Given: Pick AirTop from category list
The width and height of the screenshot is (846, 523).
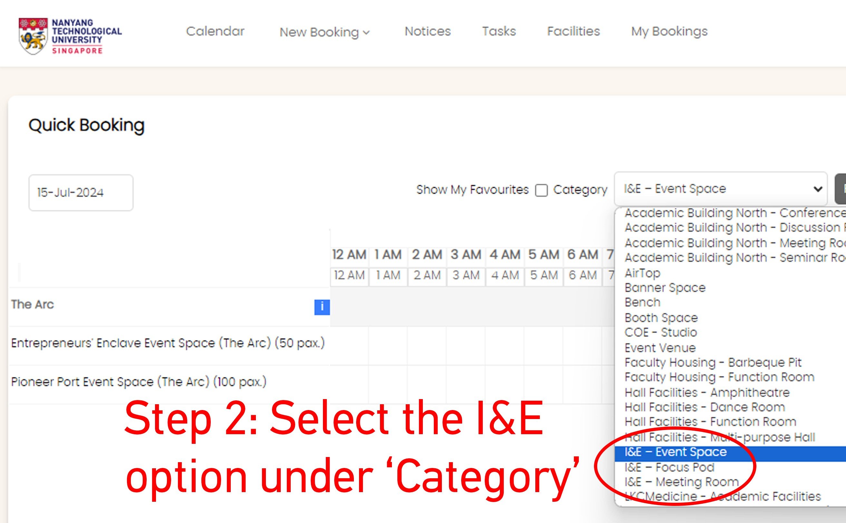Looking at the screenshot, I should coord(642,273).
